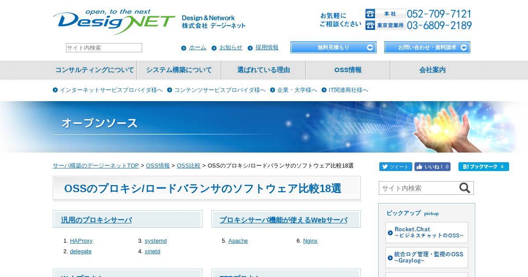528x277 pixels.
Task: Click into the sidebar サイト内検索 field
Action: [x=418, y=188]
